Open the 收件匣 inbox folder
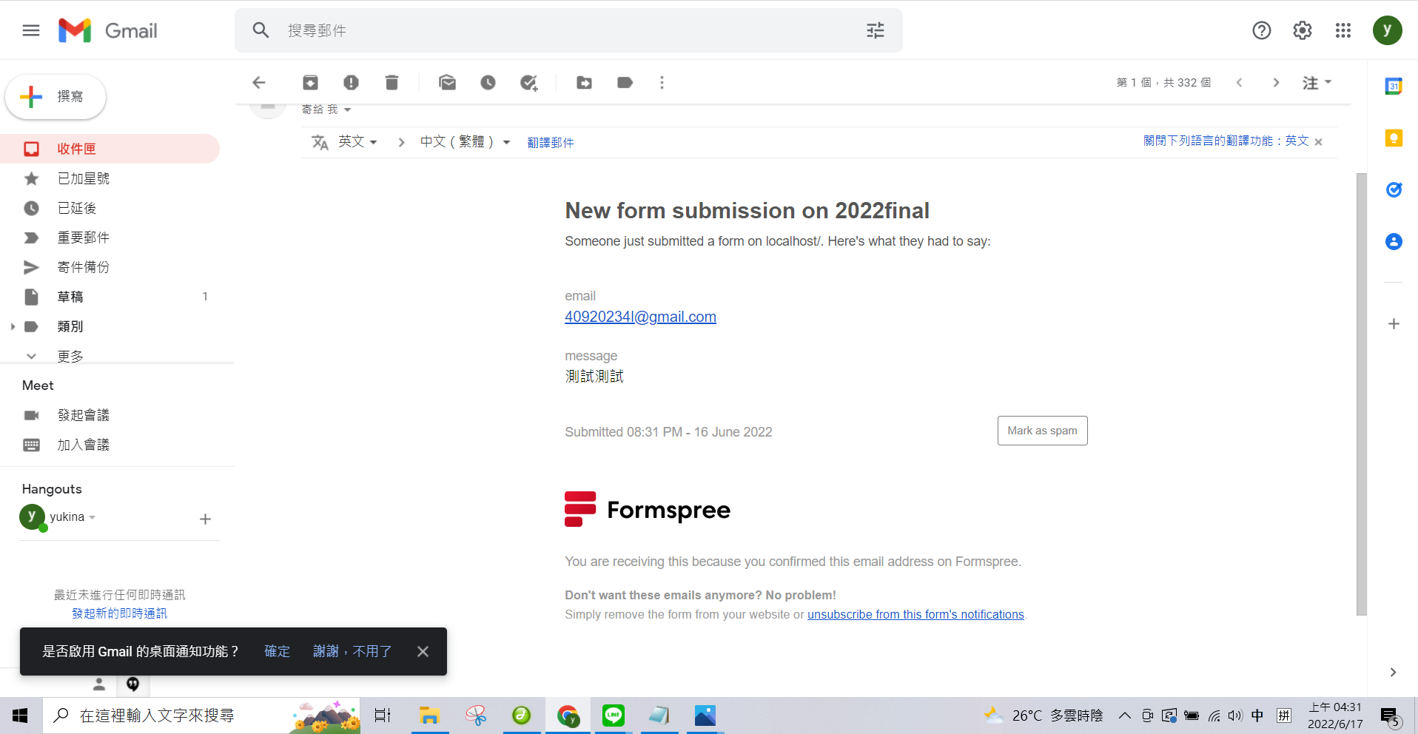 [76, 149]
